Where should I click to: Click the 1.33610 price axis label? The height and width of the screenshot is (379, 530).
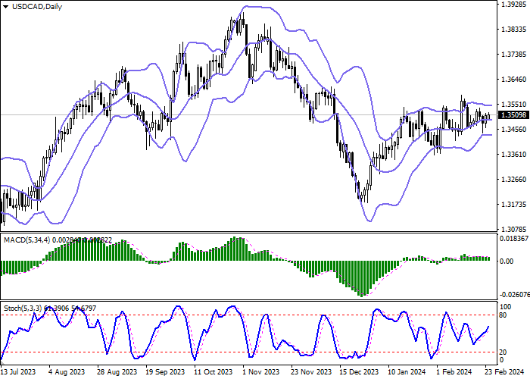tap(513, 155)
